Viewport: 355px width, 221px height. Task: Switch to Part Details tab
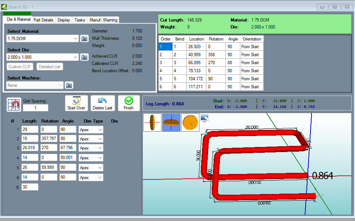[x=43, y=20]
